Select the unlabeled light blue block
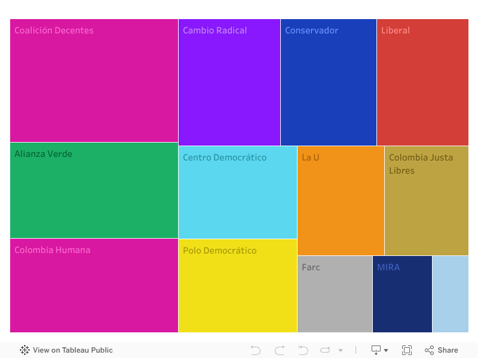 (x=451, y=294)
